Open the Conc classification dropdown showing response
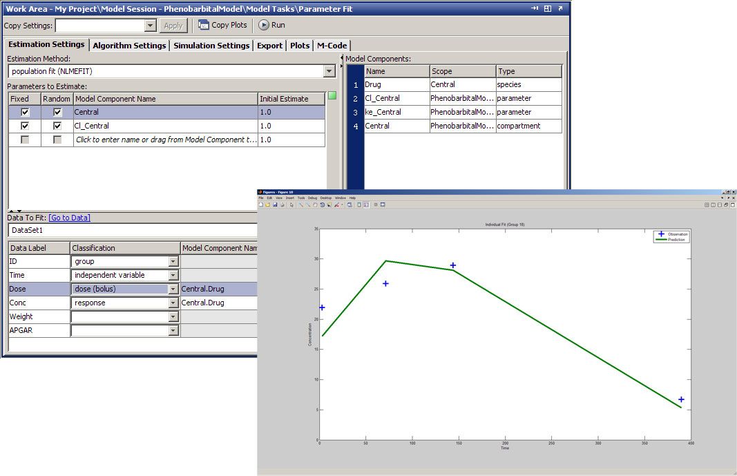The image size is (737, 476). [173, 303]
